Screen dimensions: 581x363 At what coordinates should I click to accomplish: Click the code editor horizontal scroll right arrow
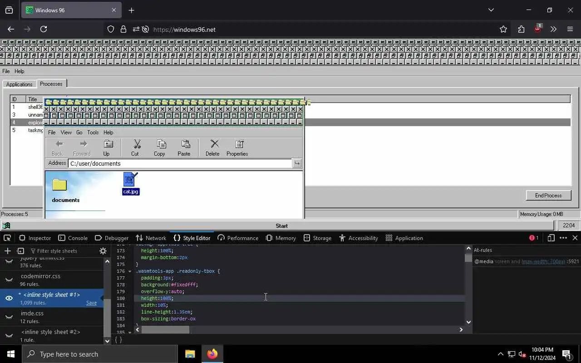click(461, 330)
